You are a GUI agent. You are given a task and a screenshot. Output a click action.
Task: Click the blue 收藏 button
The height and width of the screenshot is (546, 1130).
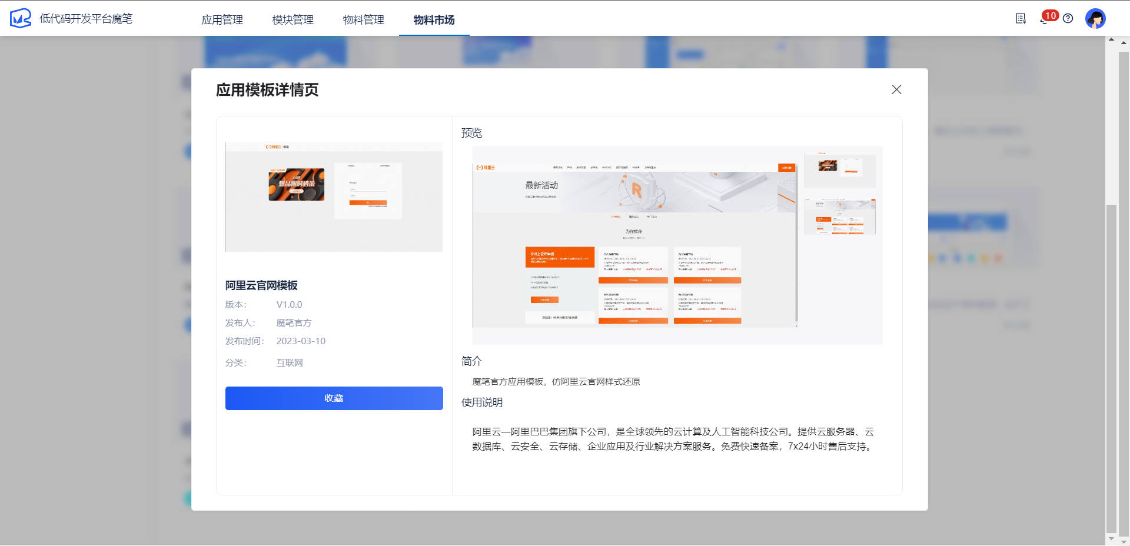point(334,398)
